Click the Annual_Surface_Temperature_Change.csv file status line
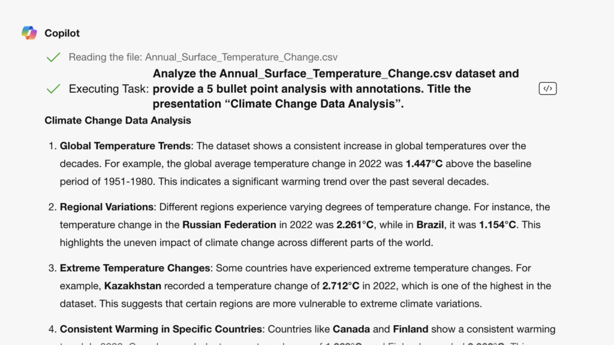The width and height of the screenshot is (614, 345). coord(203,57)
